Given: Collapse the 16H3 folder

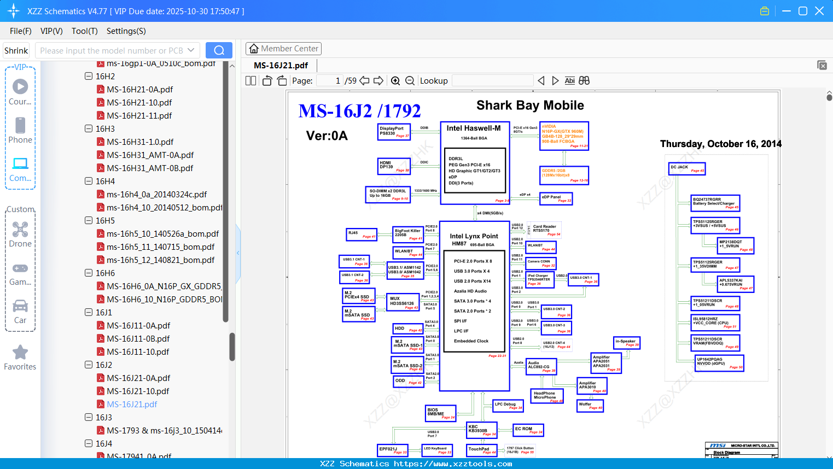Looking at the screenshot, I should click(x=89, y=129).
